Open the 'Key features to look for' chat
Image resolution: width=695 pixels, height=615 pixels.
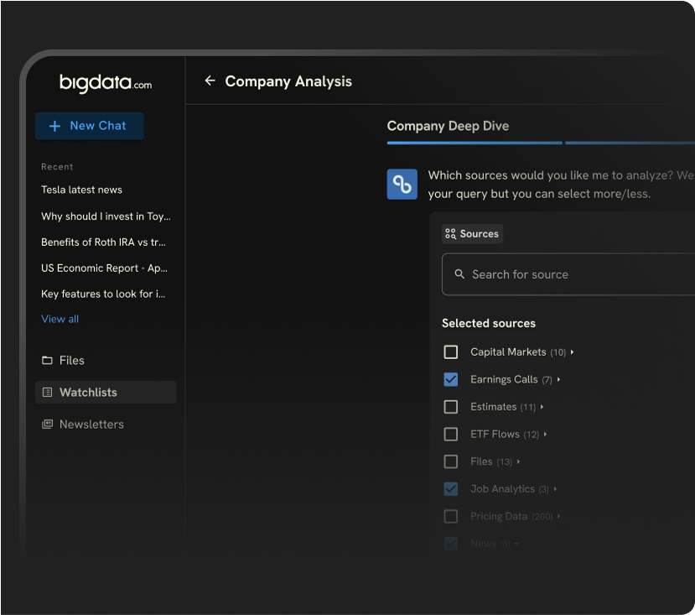[x=103, y=294]
